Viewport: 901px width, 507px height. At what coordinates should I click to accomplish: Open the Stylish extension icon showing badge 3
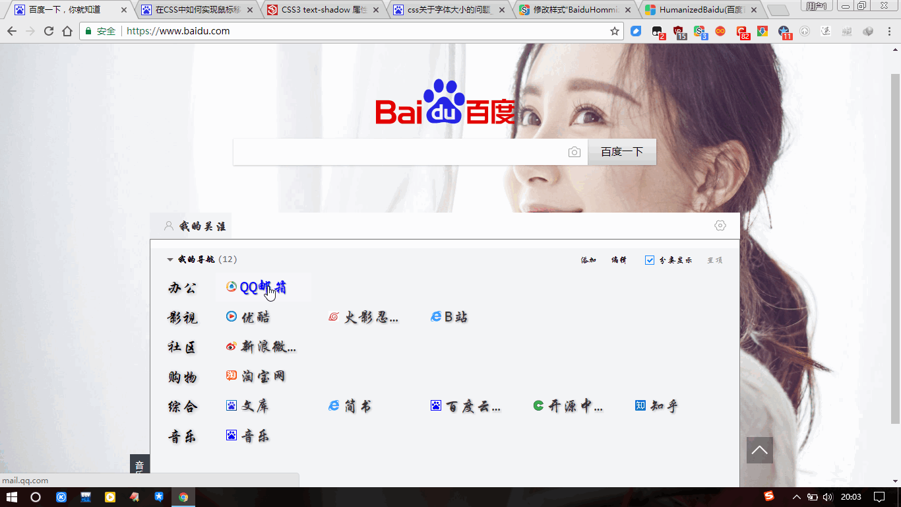pos(699,30)
